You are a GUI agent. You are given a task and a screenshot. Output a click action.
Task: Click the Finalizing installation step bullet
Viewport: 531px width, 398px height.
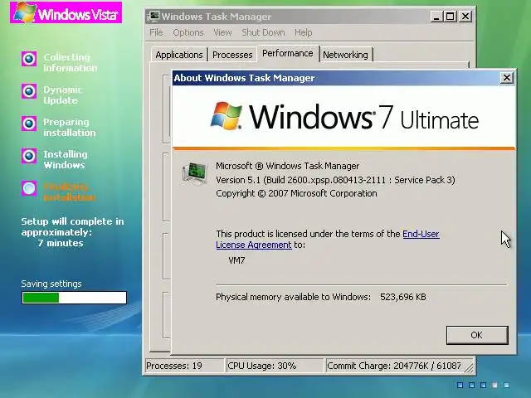(29, 188)
